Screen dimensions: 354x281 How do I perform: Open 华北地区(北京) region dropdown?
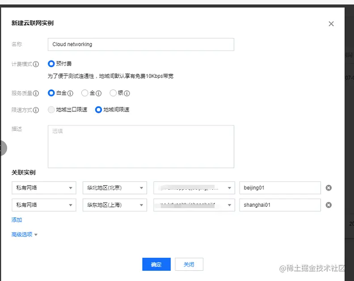115,187
